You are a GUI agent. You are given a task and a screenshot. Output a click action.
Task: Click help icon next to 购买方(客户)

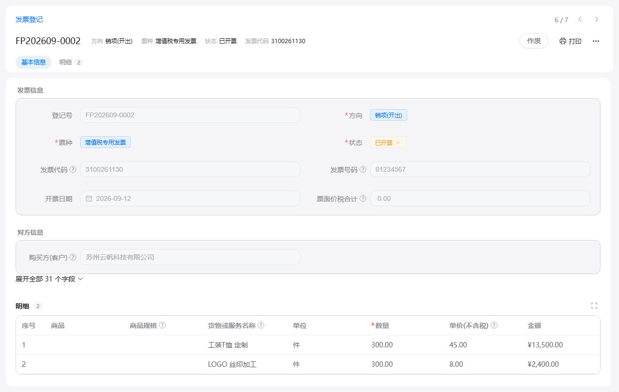pos(73,257)
